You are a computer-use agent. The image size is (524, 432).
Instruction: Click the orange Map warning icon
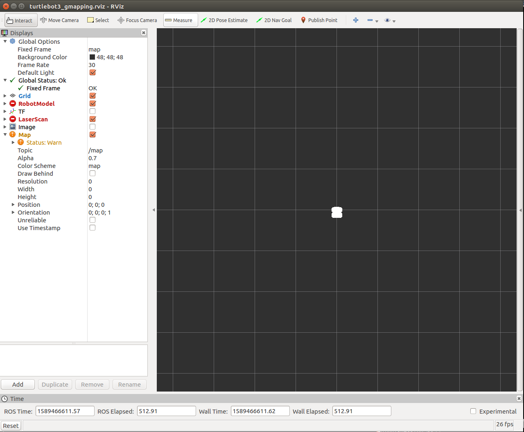(12, 134)
